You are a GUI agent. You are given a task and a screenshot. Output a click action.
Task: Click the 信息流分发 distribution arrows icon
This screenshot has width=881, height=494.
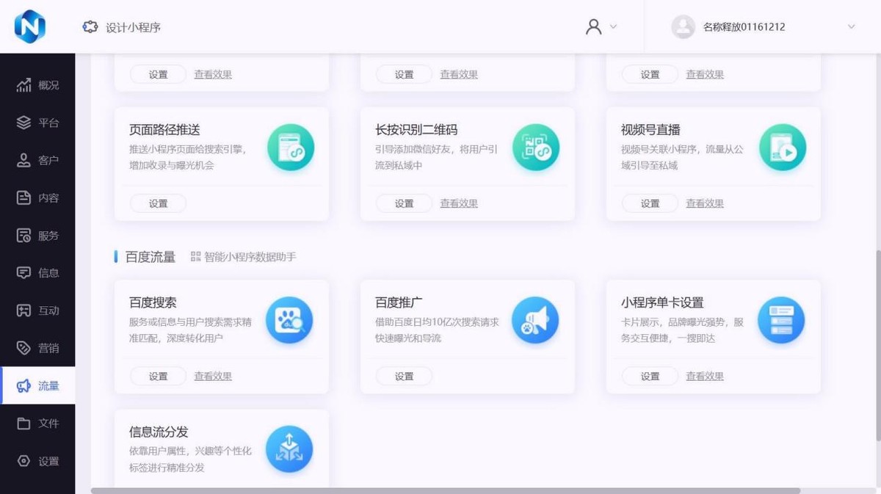289,448
